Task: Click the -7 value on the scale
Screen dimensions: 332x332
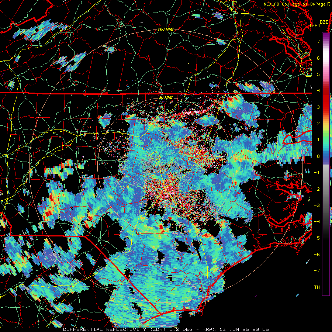Action: click(x=317, y=271)
